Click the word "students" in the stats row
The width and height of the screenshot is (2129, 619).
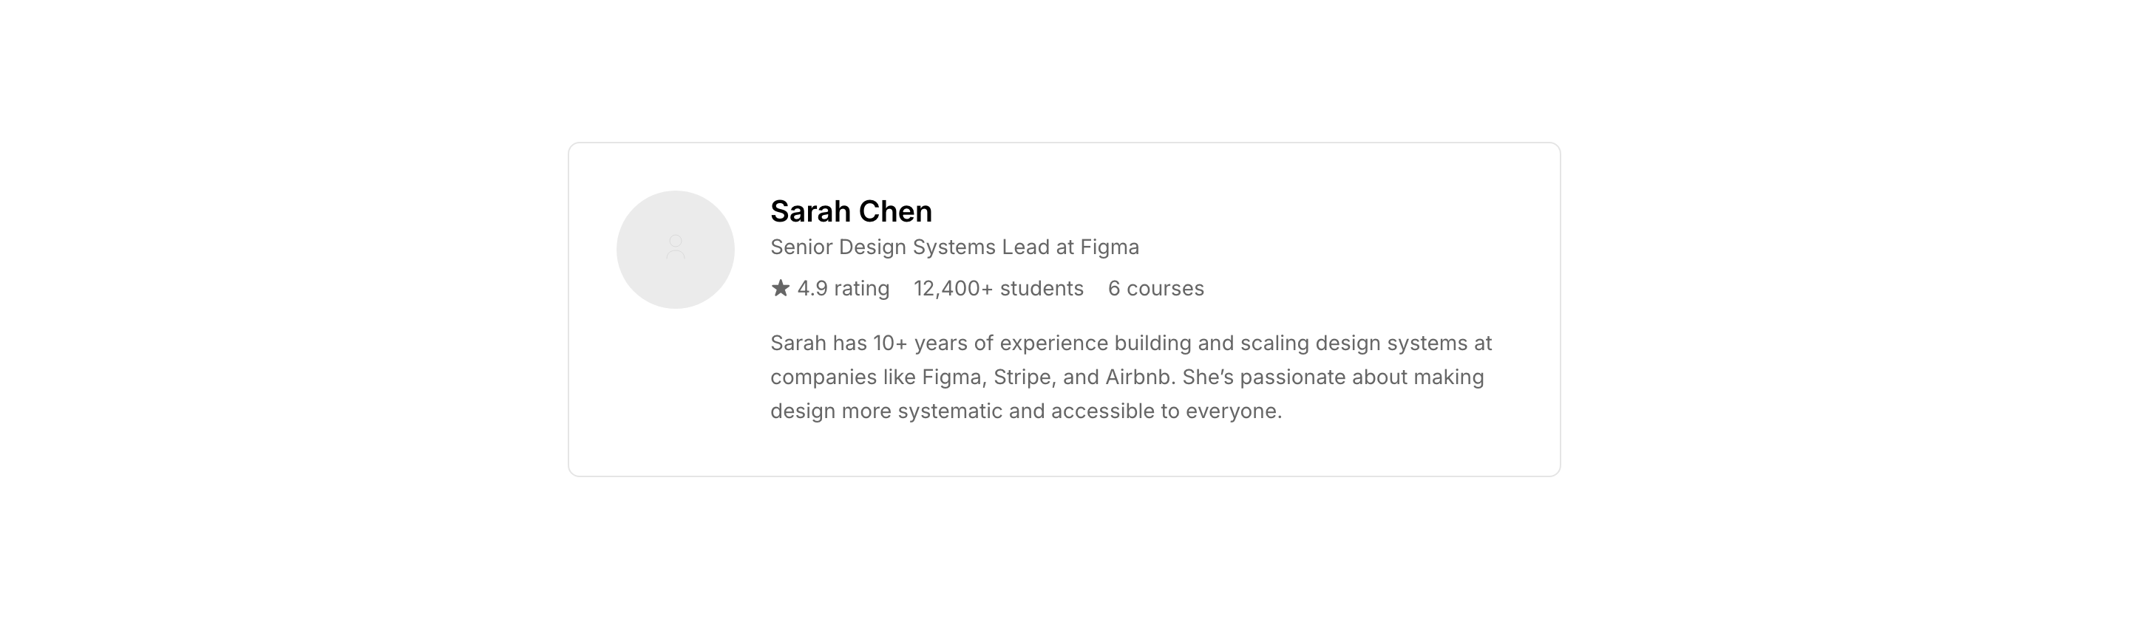click(1042, 288)
